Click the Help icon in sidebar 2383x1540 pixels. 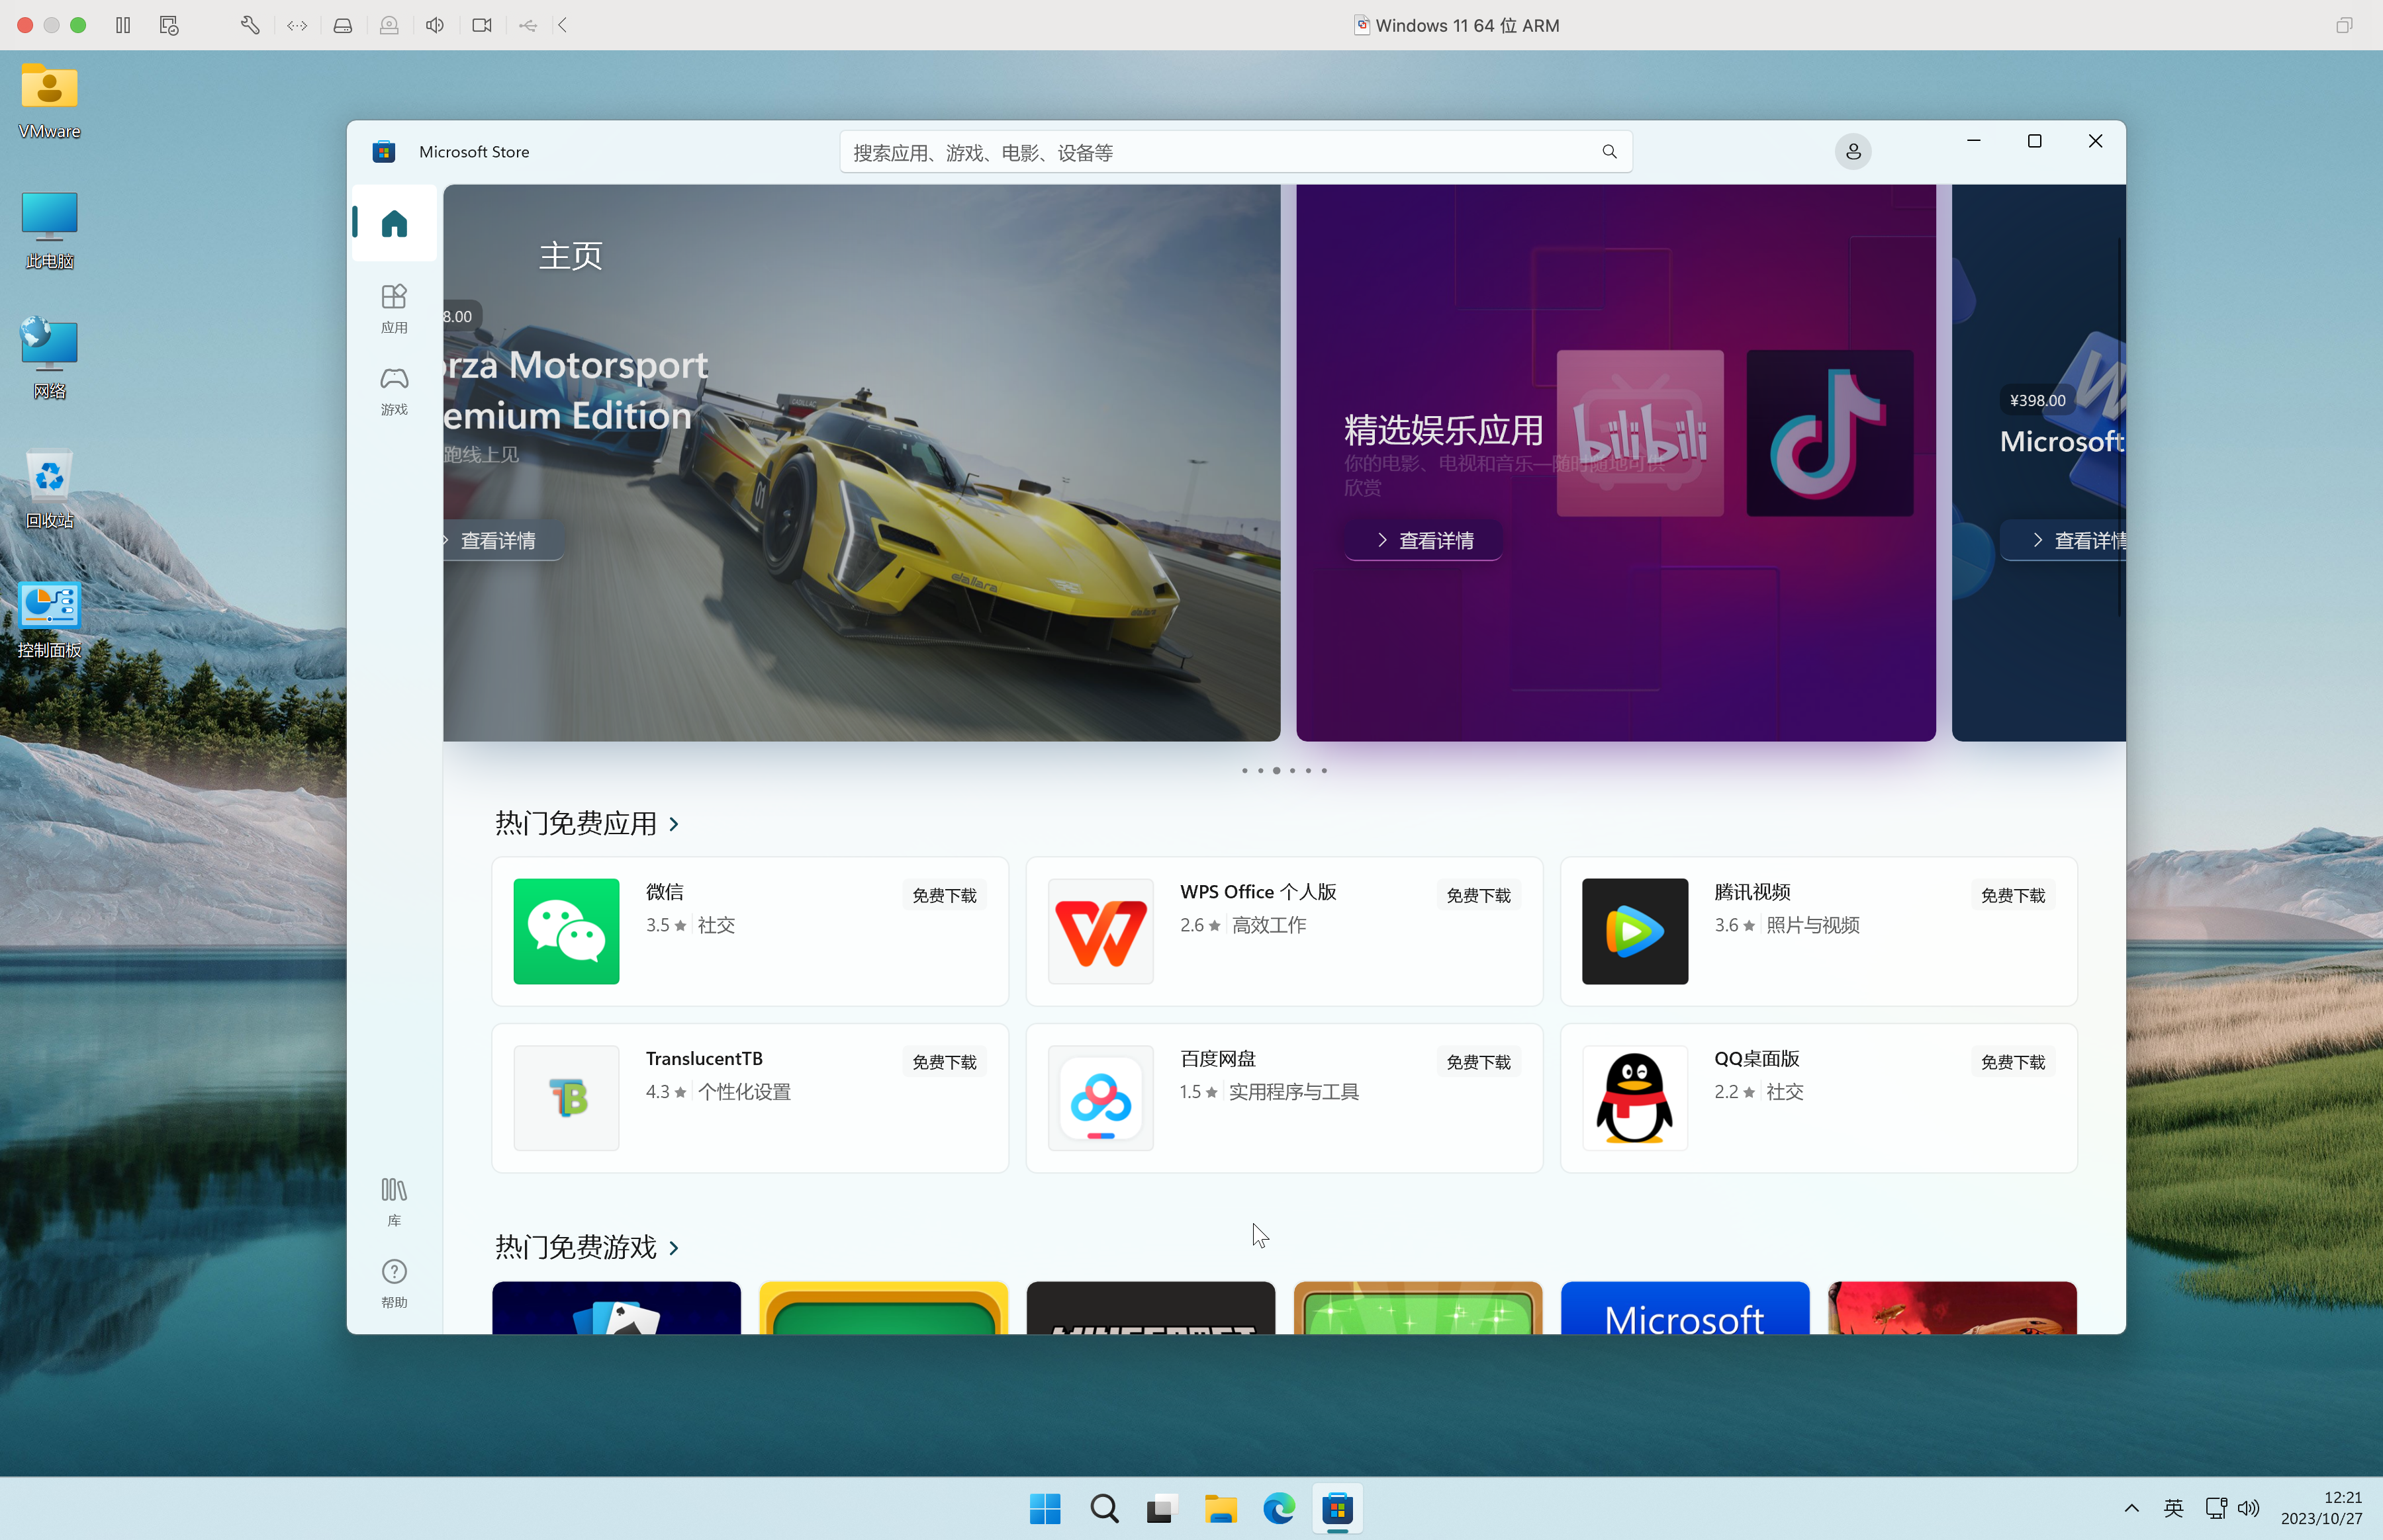393,1282
